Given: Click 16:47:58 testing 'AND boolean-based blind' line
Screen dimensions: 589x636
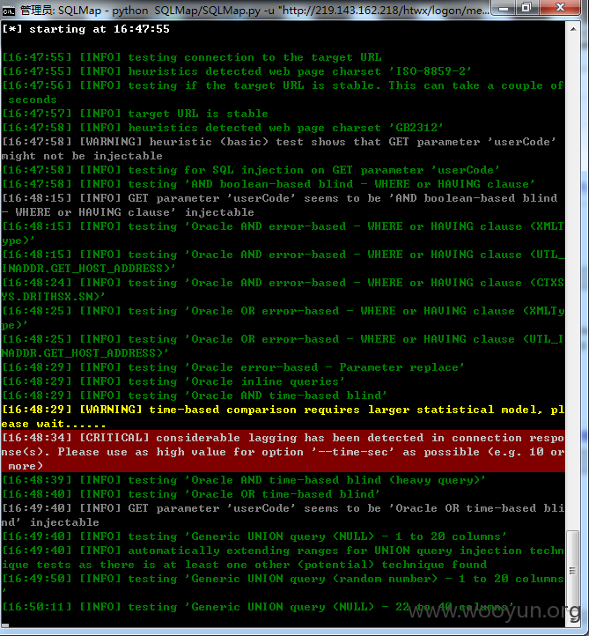Looking at the screenshot, I should (269, 184).
